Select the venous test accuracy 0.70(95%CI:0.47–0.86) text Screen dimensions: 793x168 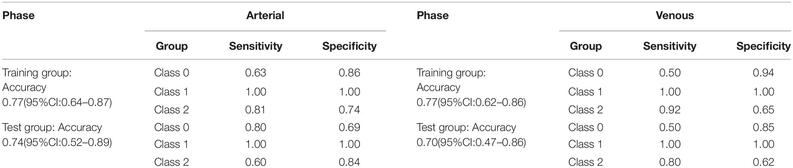[x=471, y=143]
